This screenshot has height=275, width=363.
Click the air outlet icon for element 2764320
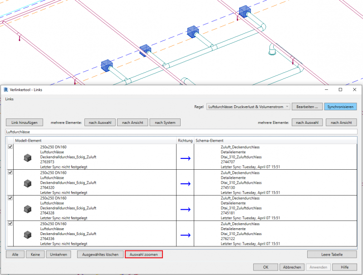tap(28, 183)
